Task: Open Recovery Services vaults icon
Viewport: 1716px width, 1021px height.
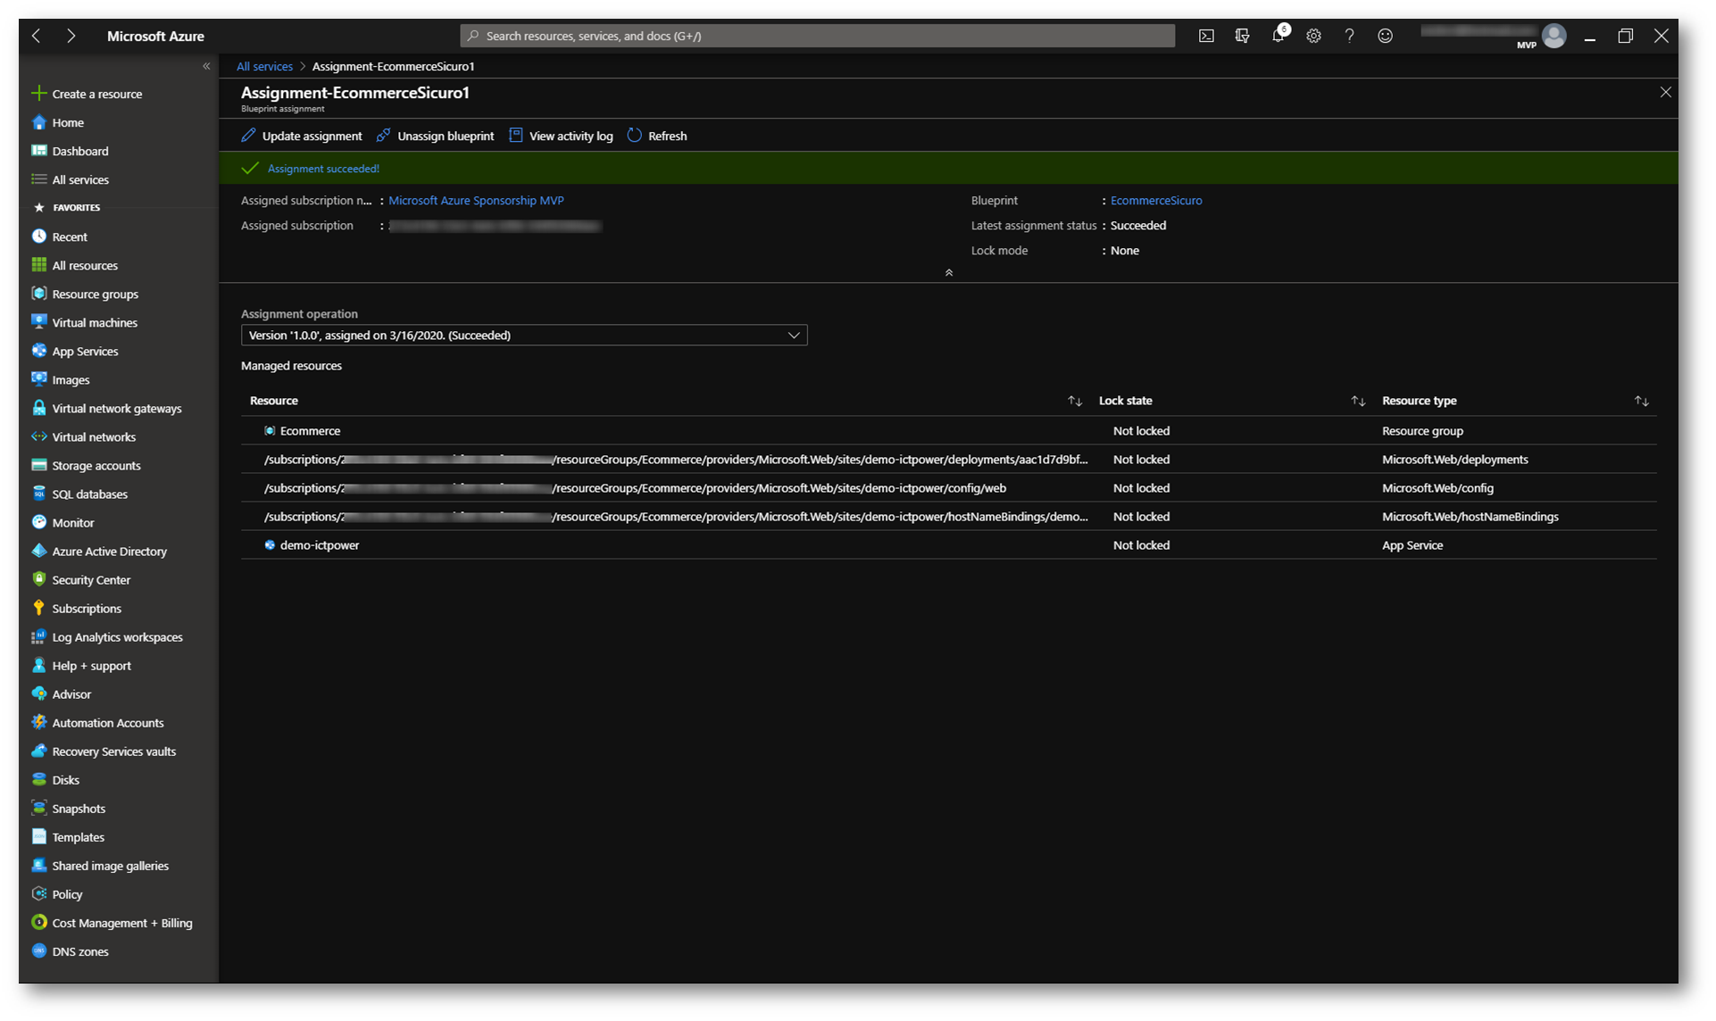Action: (x=39, y=751)
